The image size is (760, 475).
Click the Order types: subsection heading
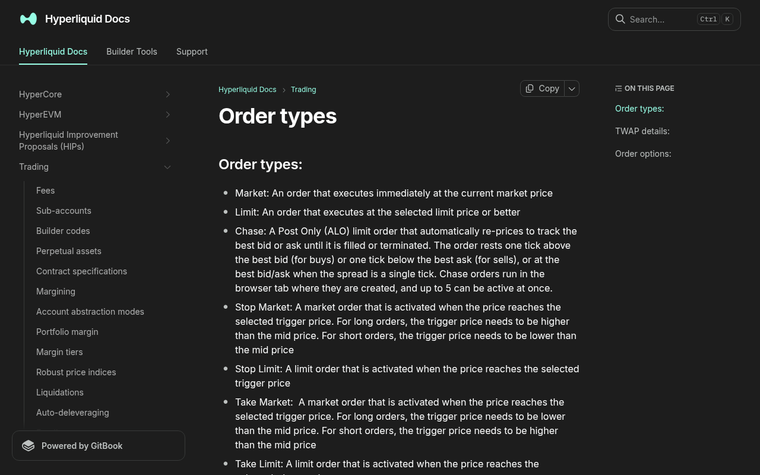pyautogui.click(x=260, y=164)
